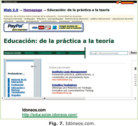138x126 pixels.
Task: Click the 'pedagogia' keyword tag
Action: tap(29, 19)
